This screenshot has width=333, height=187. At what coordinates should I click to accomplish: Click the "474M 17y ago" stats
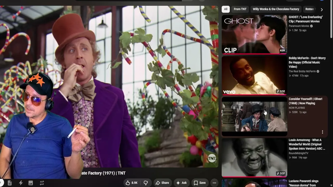299,76
